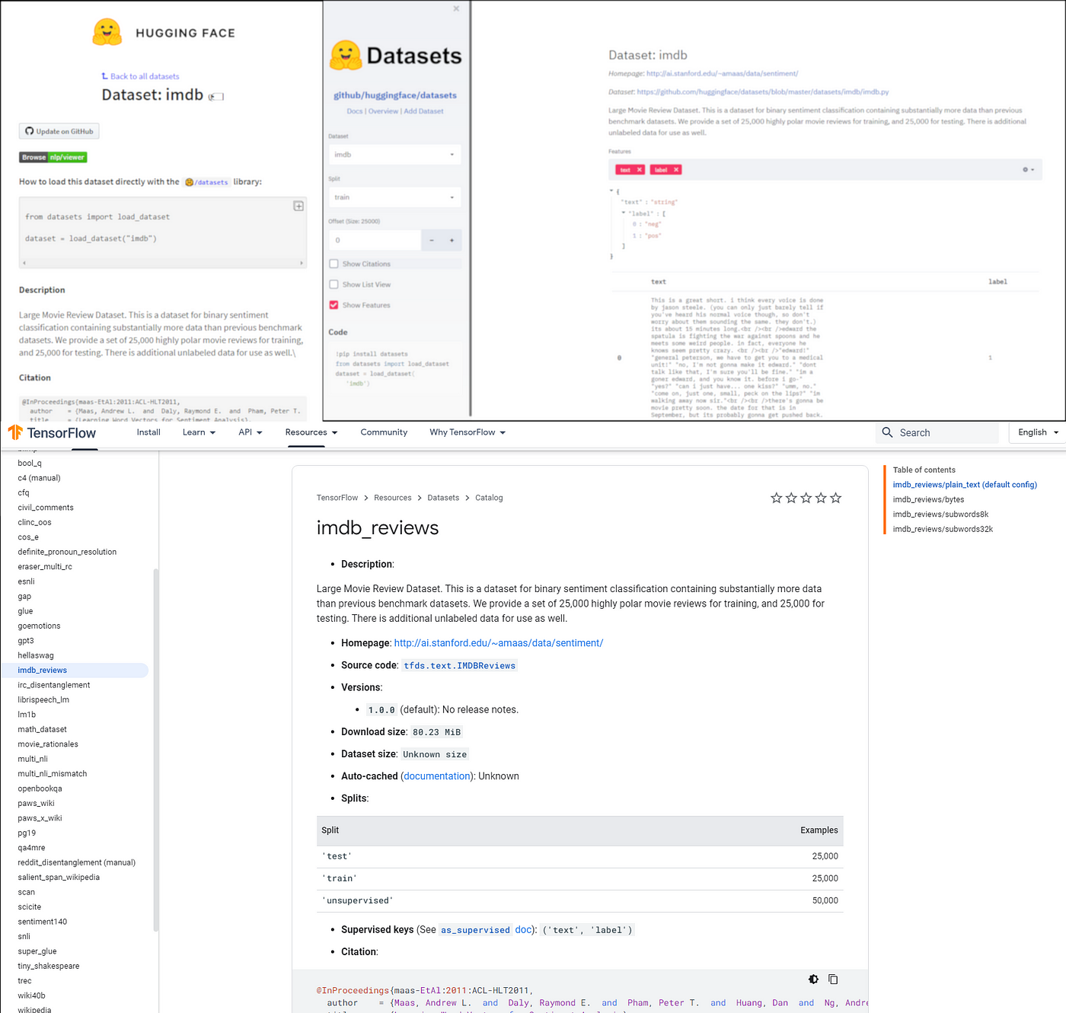Toggle Show List View checkbox
This screenshot has height=1013, width=1066.
(x=334, y=285)
